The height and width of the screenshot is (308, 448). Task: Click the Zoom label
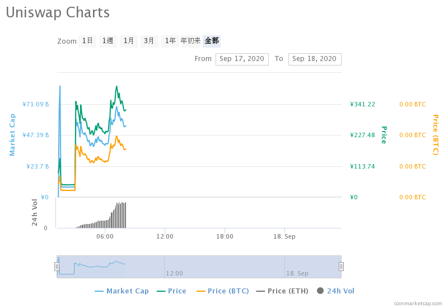click(x=67, y=41)
